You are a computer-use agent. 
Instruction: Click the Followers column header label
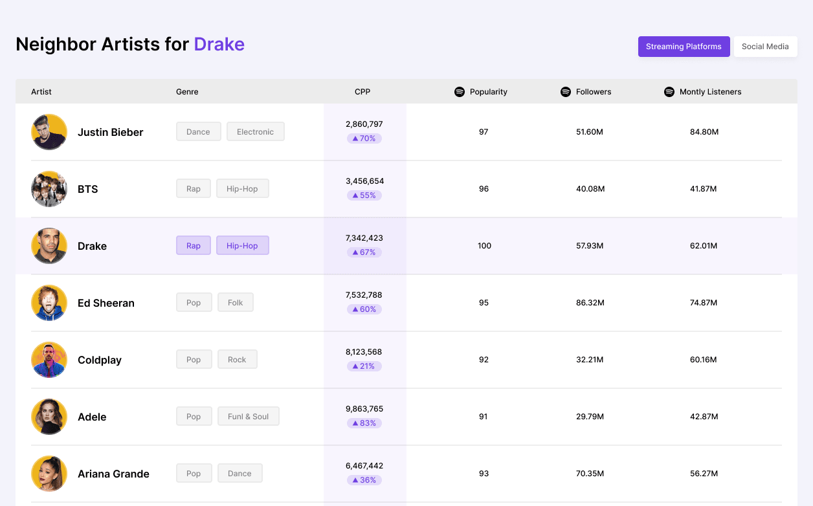tap(594, 92)
